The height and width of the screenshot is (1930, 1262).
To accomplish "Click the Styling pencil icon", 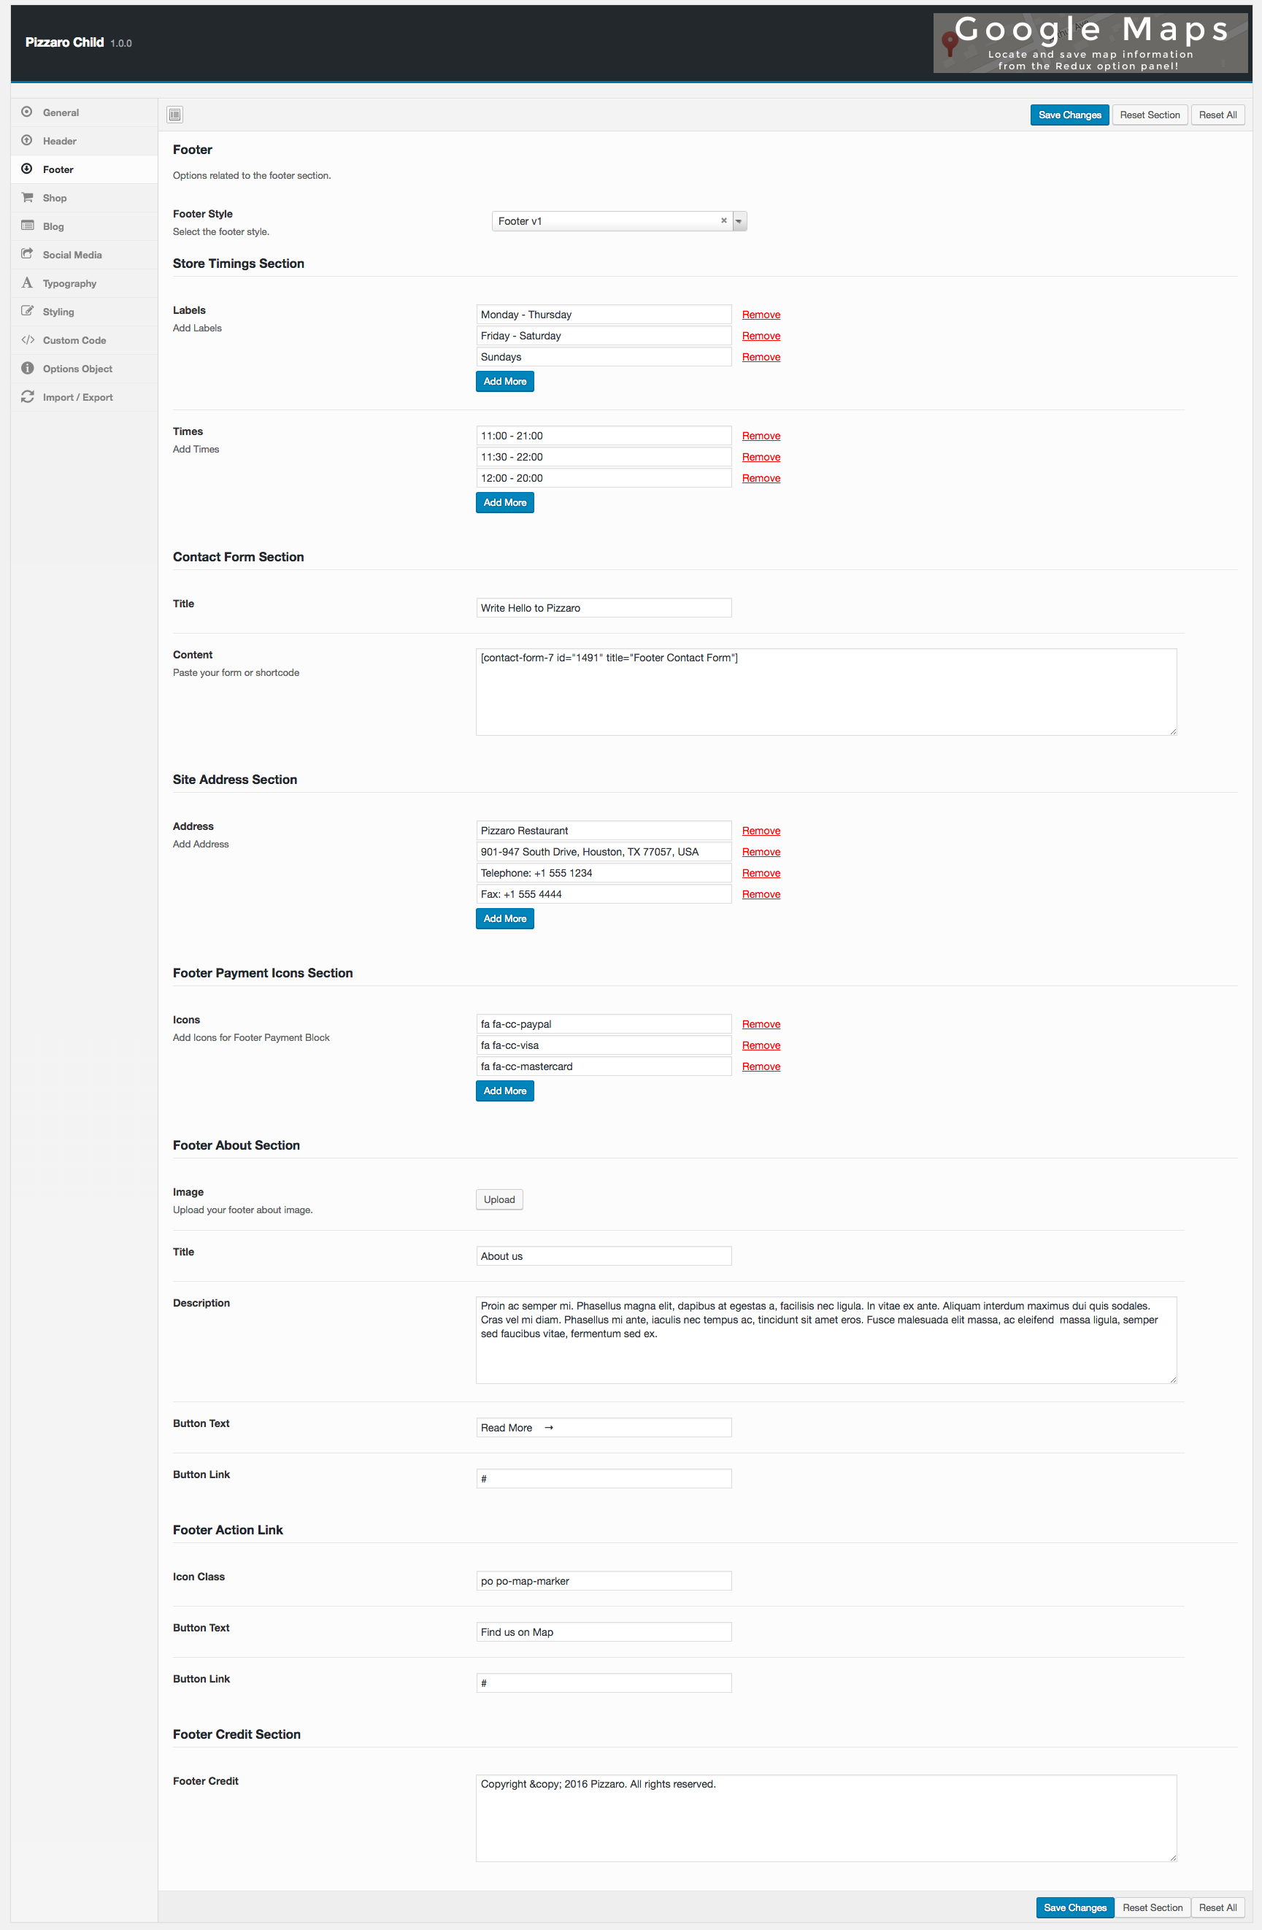I will [27, 310].
